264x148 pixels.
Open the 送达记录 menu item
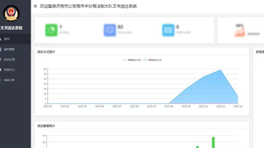[x=9, y=59]
